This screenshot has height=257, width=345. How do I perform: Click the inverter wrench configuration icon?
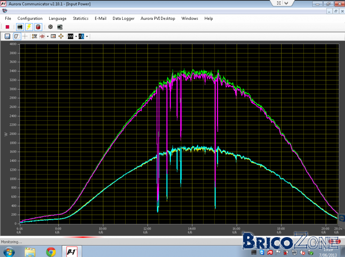(60, 27)
